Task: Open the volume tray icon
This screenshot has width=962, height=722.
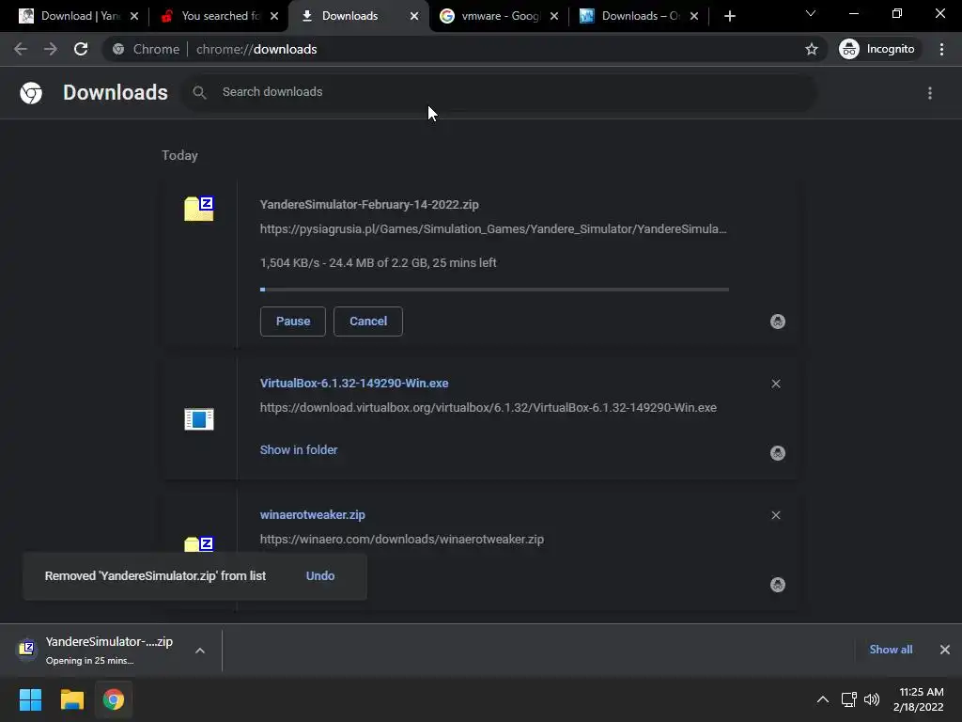Action: click(872, 699)
